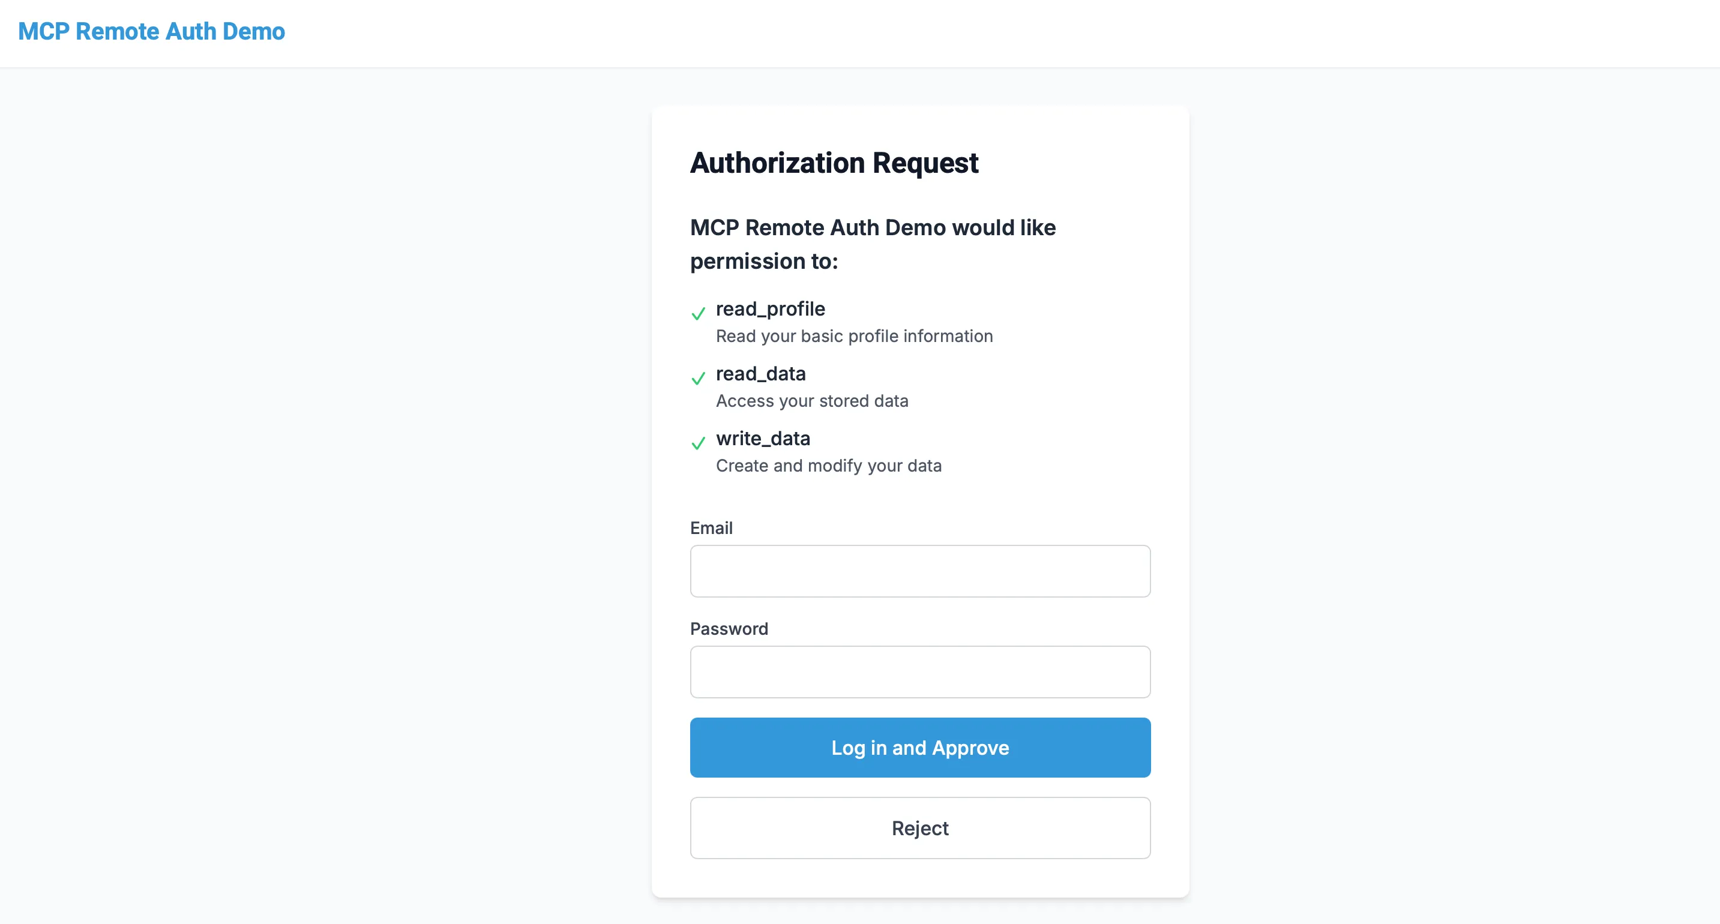
Task: Click the write_data description text
Action: [x=829, y=466]
